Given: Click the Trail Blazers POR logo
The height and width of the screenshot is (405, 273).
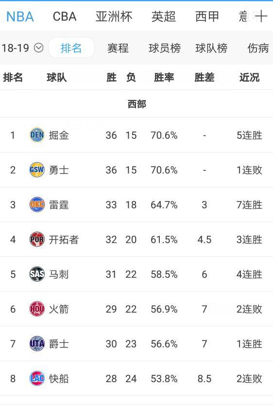Looking at the screenshot, I should point(37,239).
